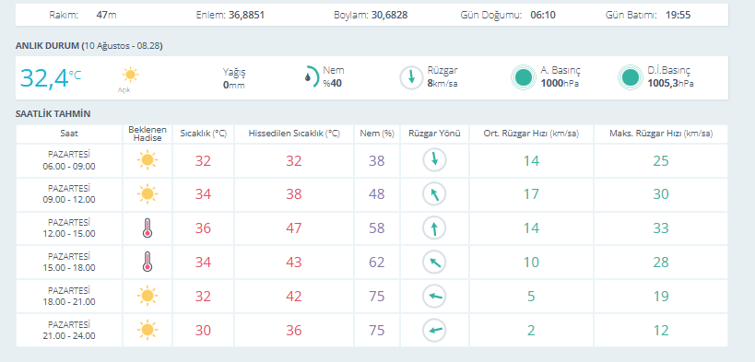The image size is (755, 362).
Task: Click the humidity value 58
Action: 377,228
